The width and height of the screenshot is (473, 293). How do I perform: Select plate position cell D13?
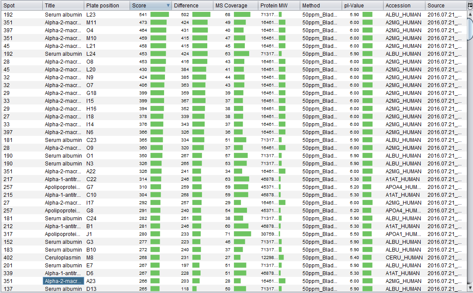pyautogui.click(x=107, y=289)
